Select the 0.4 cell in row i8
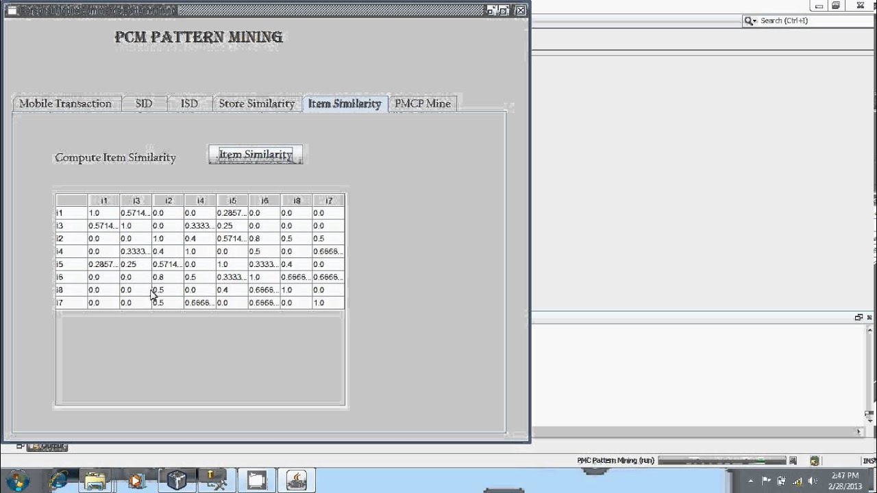Image resolution: width=877 pixels, height=493 pixels. point(232,290)
